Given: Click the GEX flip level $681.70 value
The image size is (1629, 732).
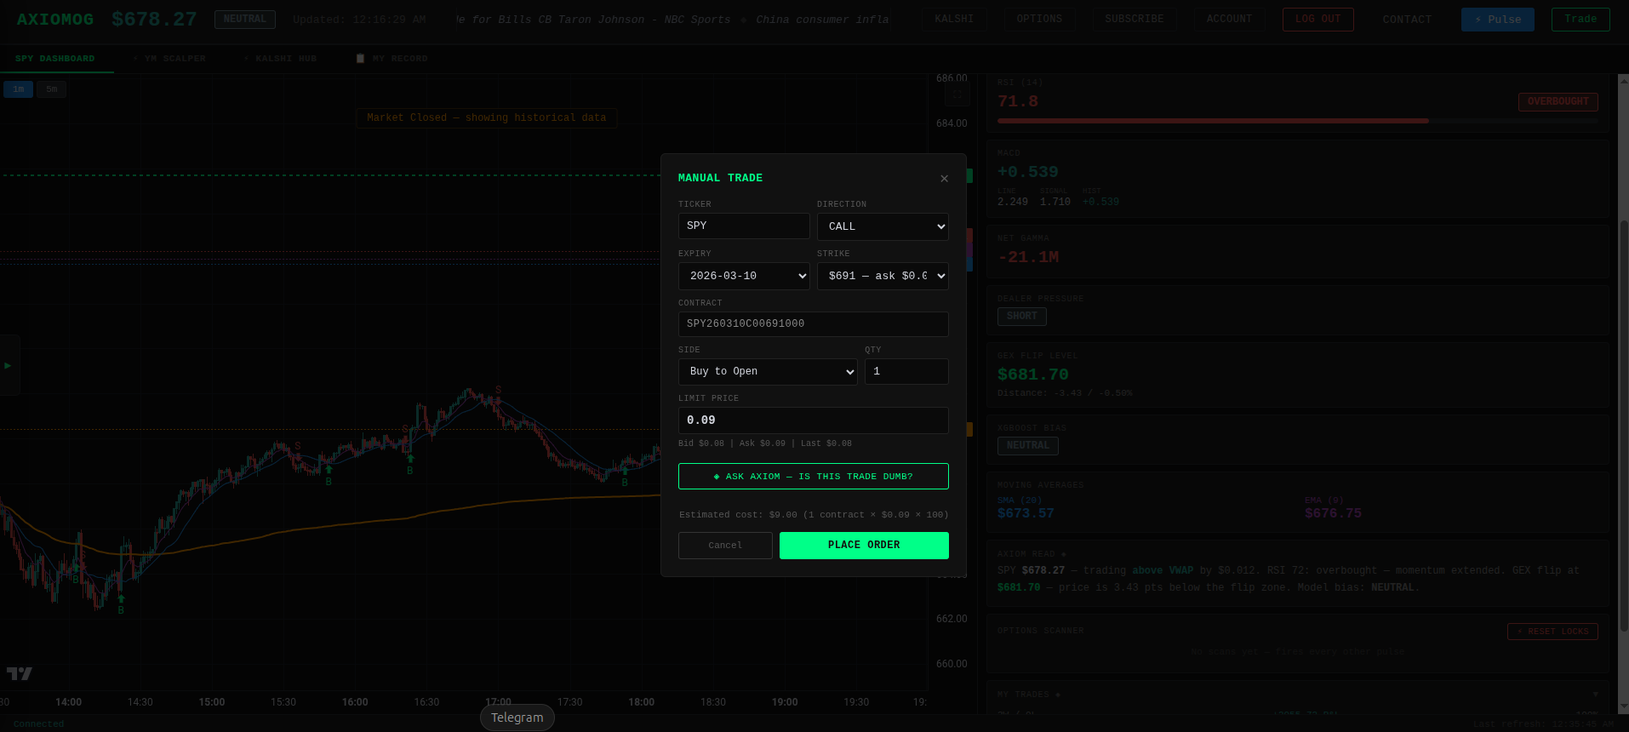Looking at the screenshot, I should (1032, 375).
